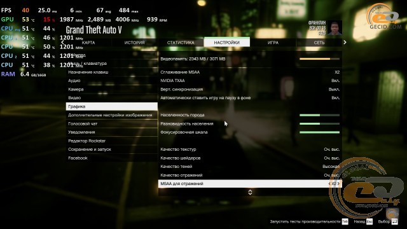
Task: Select the Facebook category
Action: [x=112, y=158]
